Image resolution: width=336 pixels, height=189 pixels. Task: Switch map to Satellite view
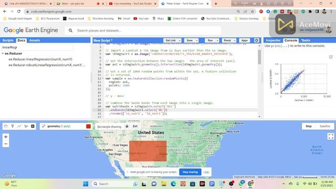[x=325, y=126]
